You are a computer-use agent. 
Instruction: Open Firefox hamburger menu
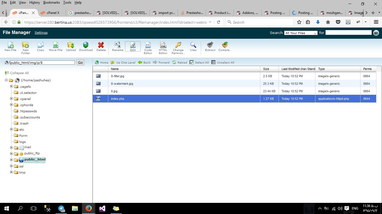click(376, 22)
